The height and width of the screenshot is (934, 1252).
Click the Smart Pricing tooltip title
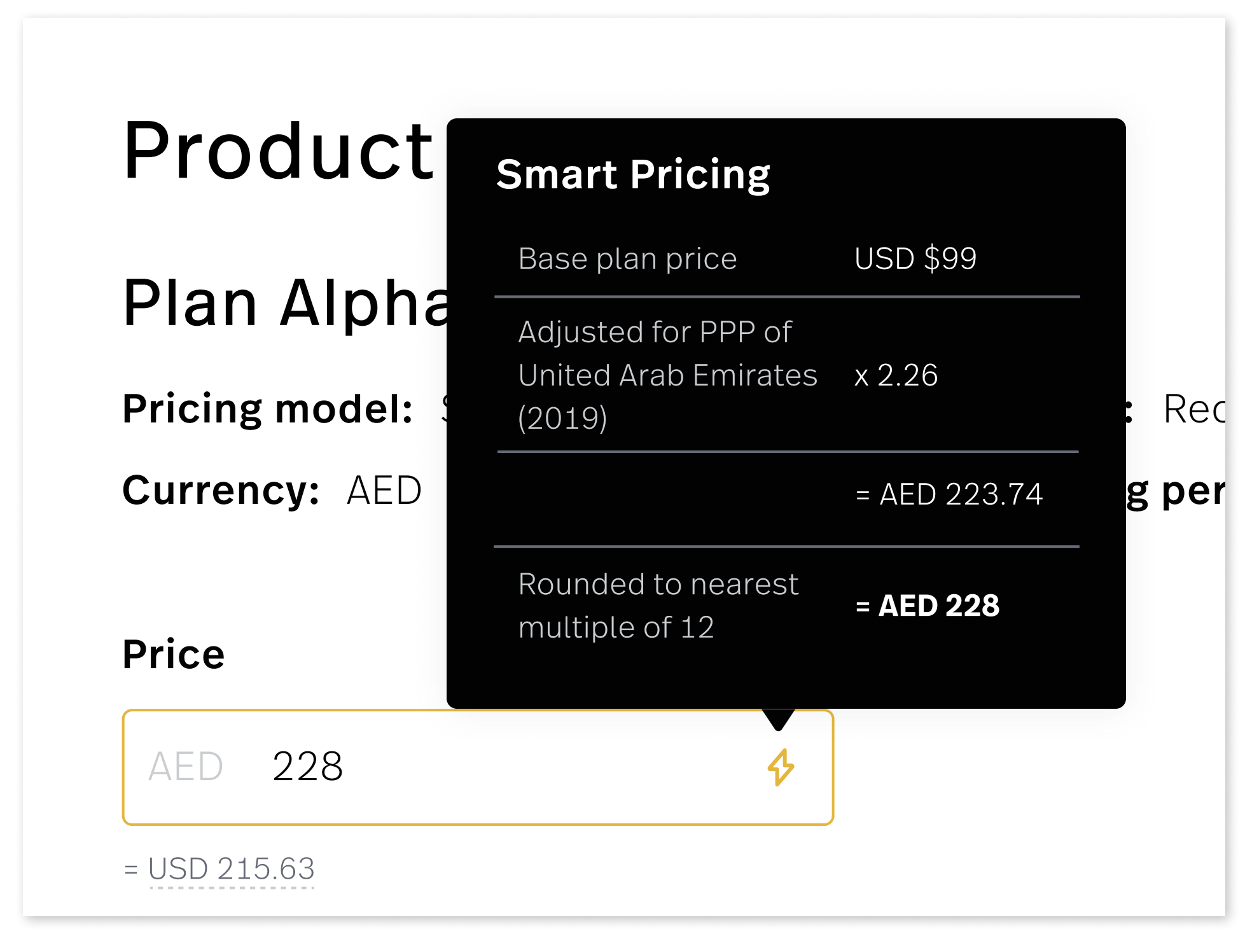633,174
